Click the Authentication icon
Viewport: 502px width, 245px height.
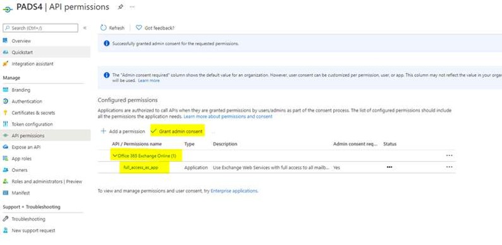tap(5, 102)
